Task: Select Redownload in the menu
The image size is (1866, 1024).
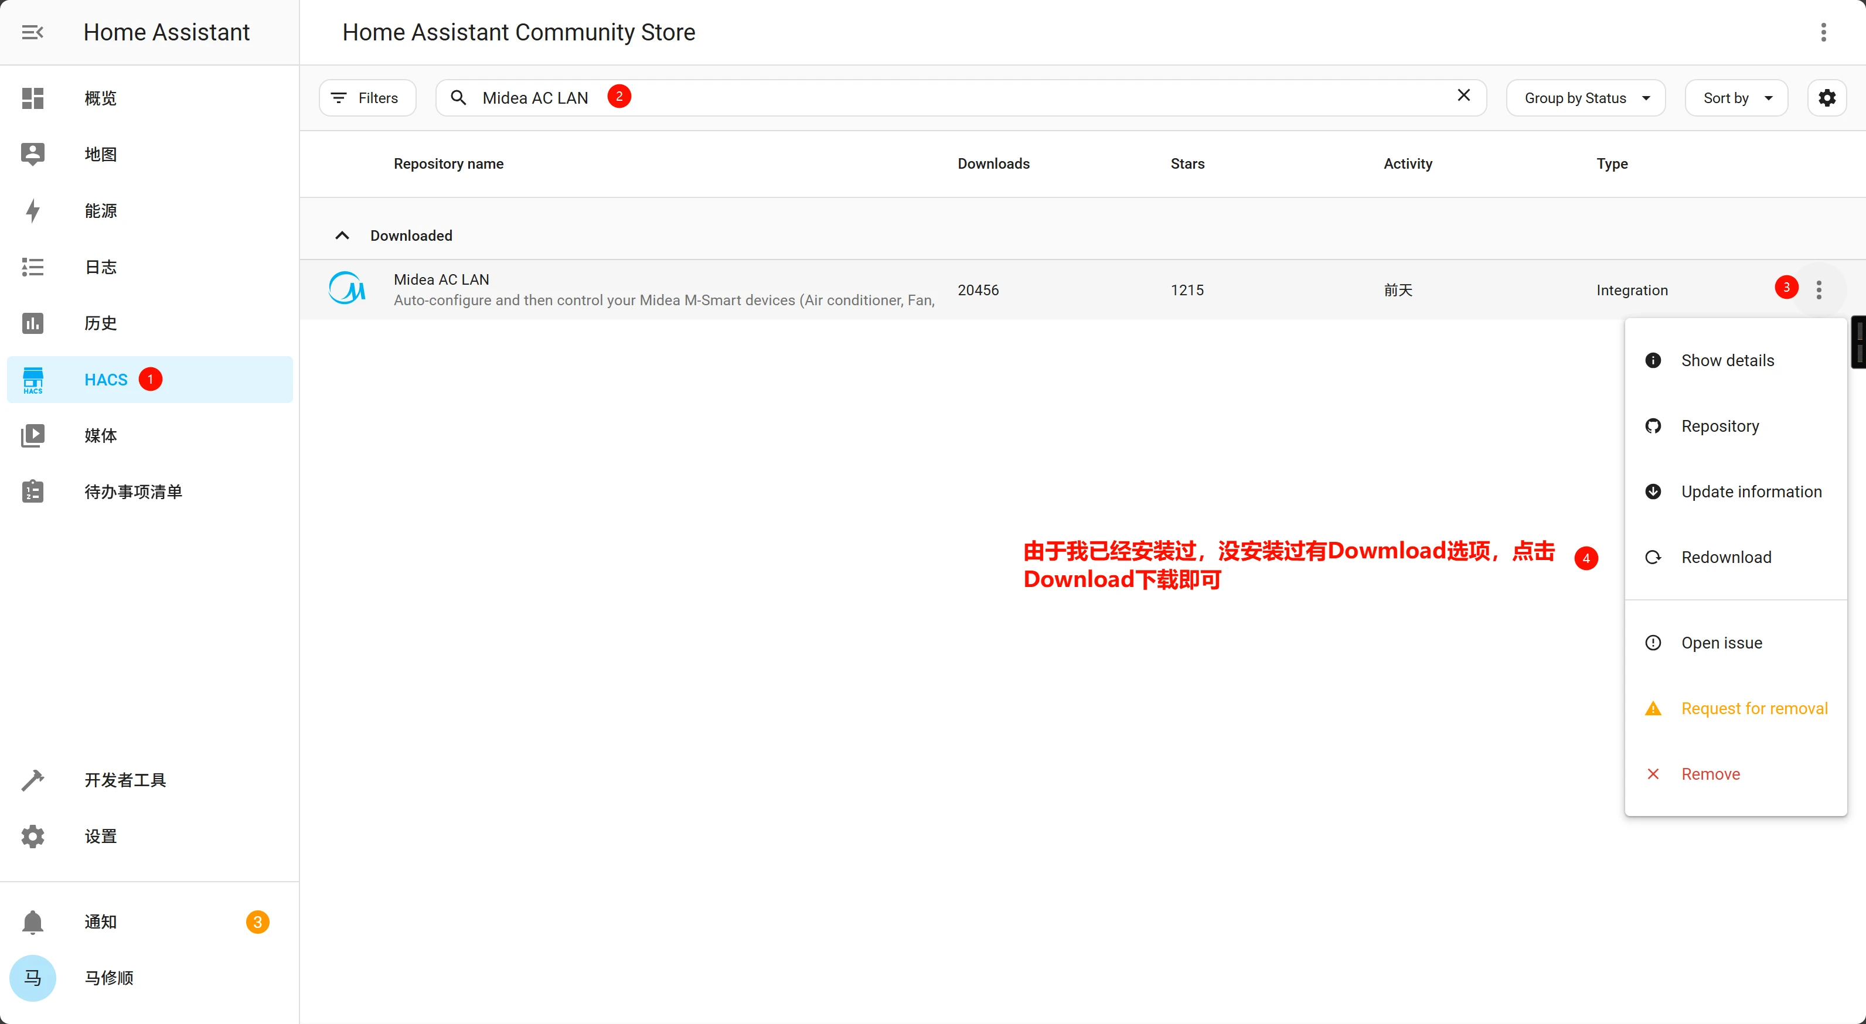Action: tap(1736, 558)
